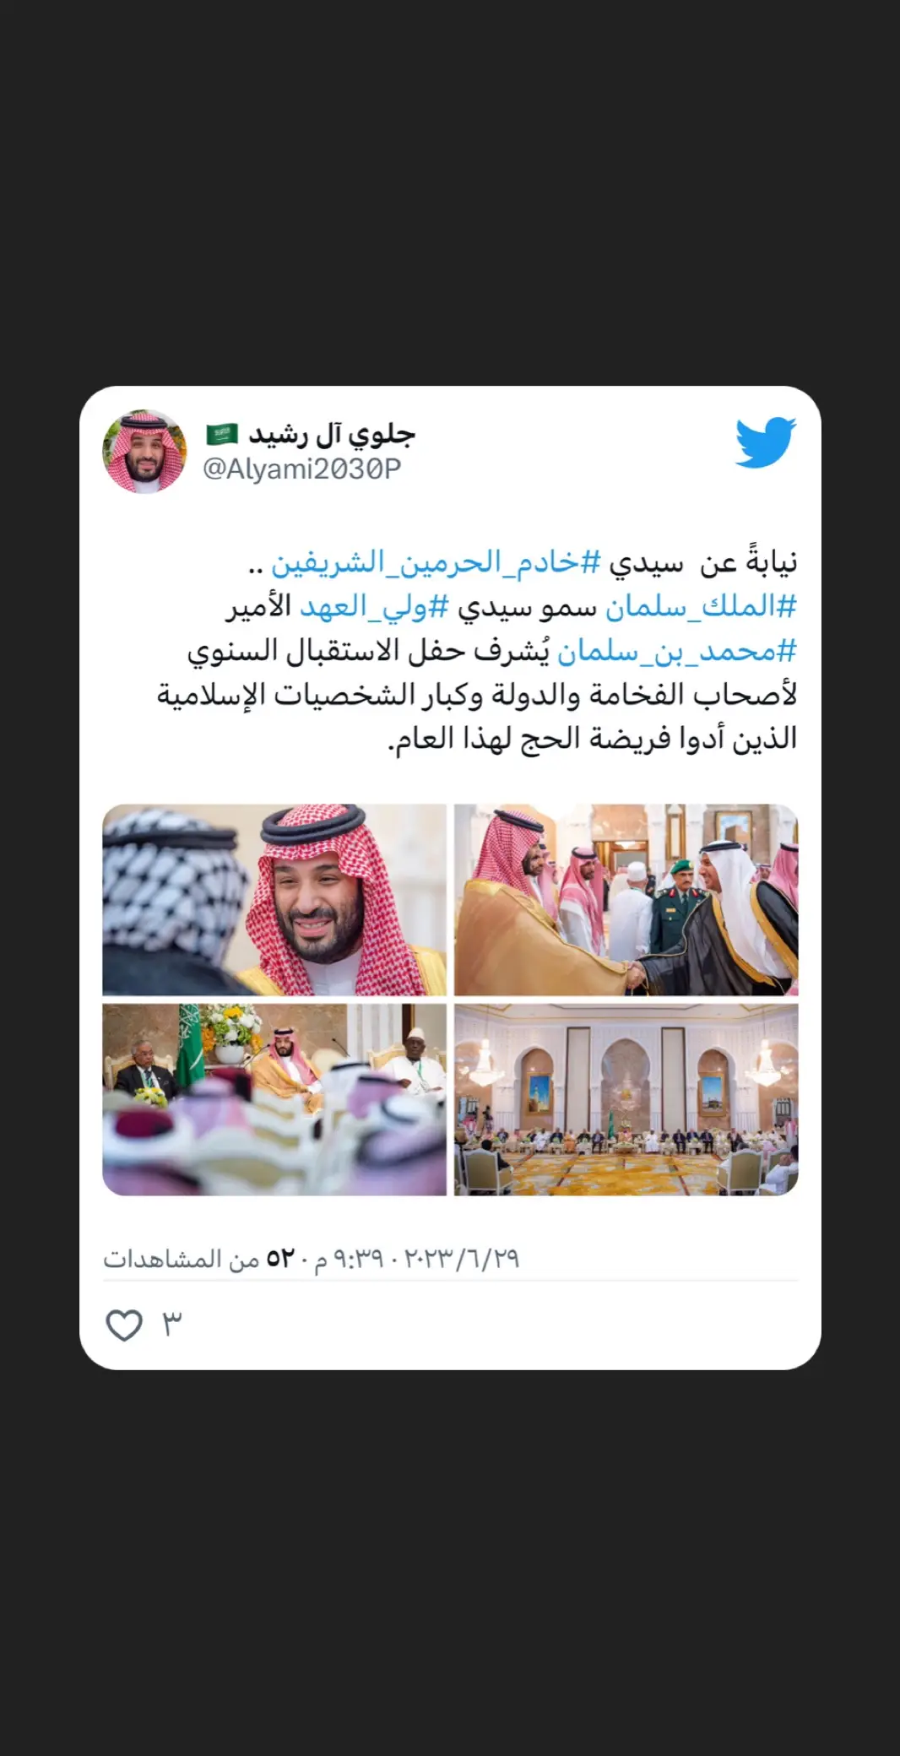The image size is (900, 1756).
Task: Open the close-up smiling portrait photo
Action: coord(274,900)
